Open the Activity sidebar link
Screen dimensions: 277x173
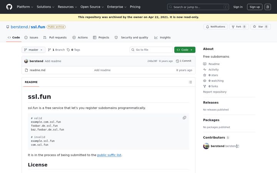pos(211,70)
